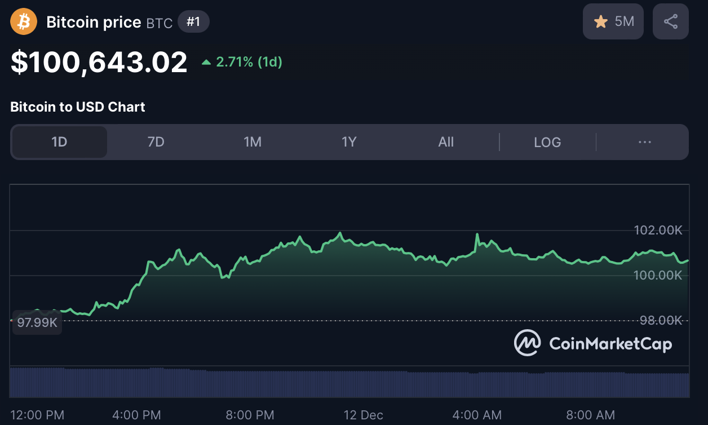
Task: Click the 5M watchlist count
Action: click(x=625, y=22)
